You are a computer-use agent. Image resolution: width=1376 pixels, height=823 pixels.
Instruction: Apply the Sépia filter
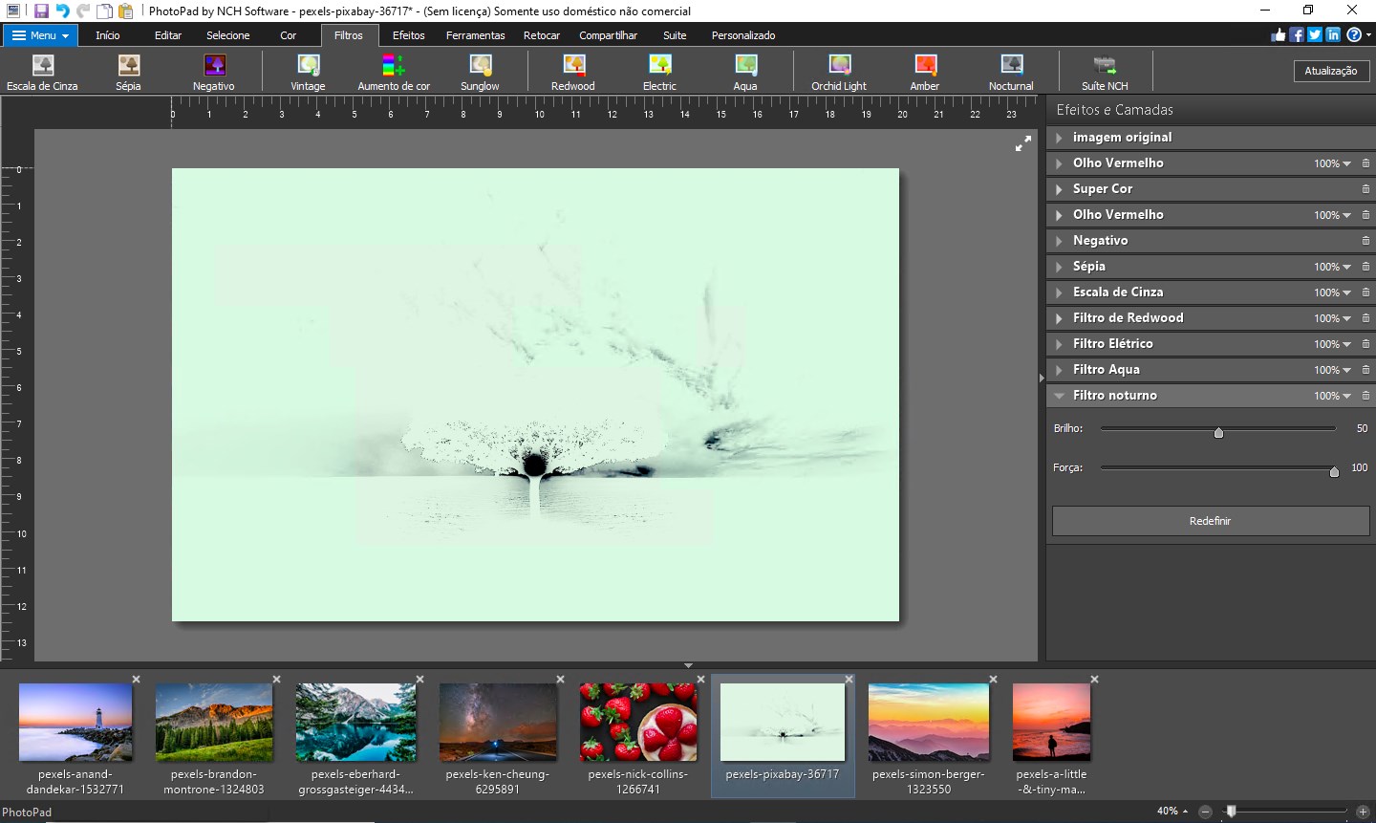pyautogui.click(x=128, y=72)
